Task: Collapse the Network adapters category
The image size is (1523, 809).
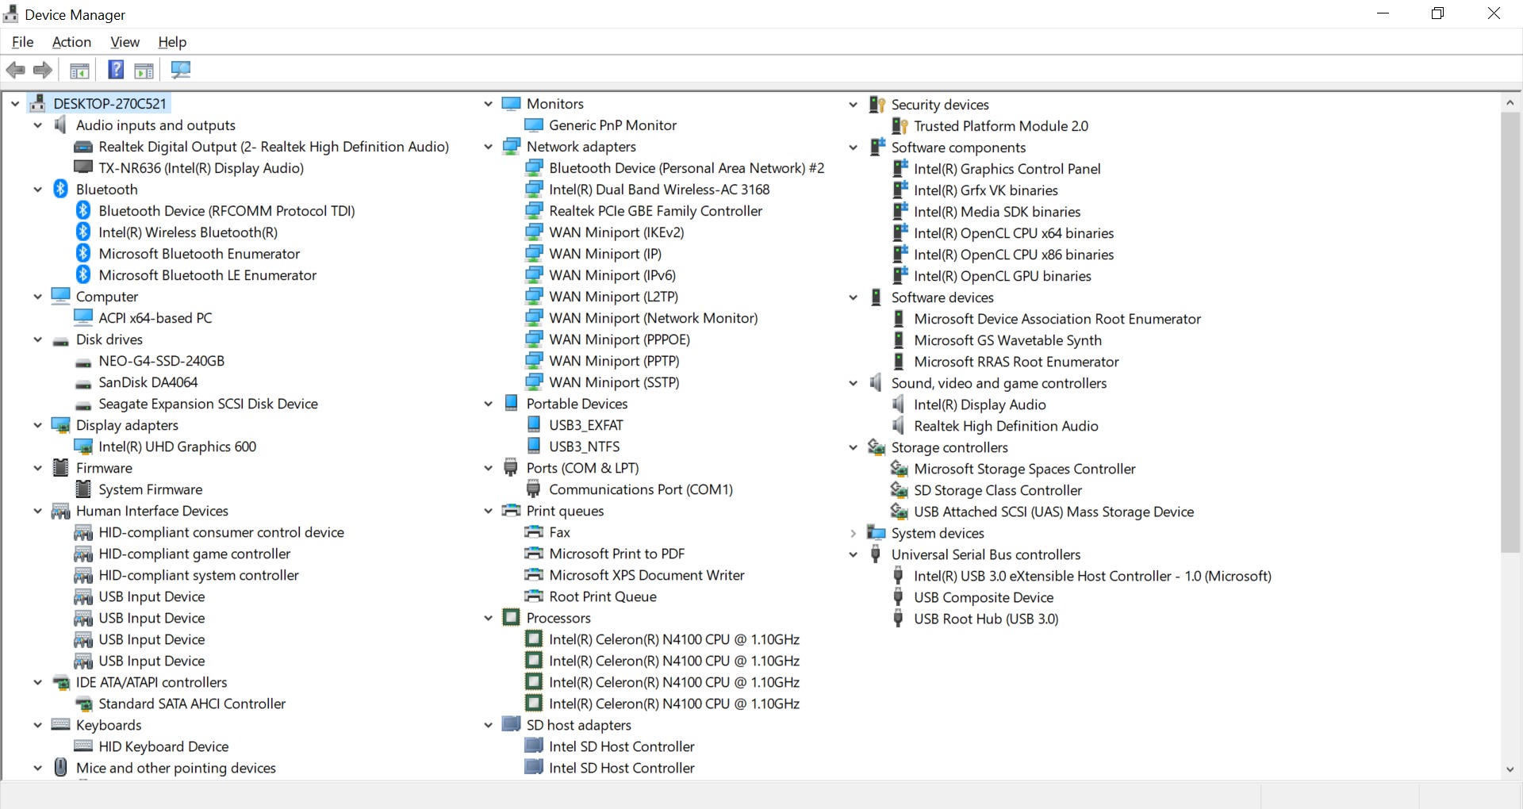Action: pyautogui.click(x=488, y=147)
